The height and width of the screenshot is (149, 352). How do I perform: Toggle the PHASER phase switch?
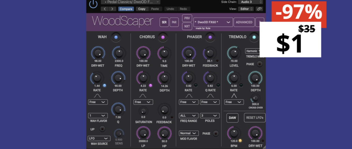pos(216,134)
